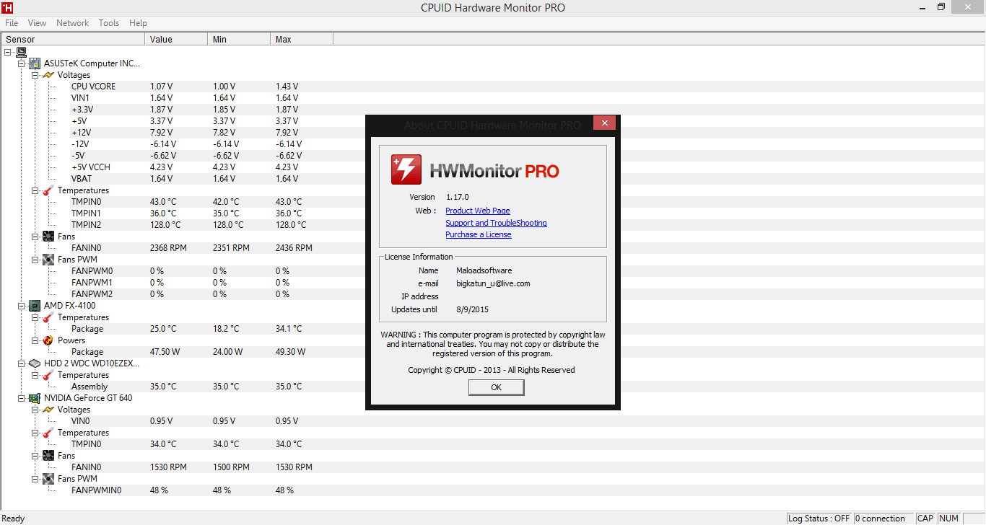The image size is (986, 525).
Task: Collapse the ASUSTeK Voltages group
Action: point(35,75)
